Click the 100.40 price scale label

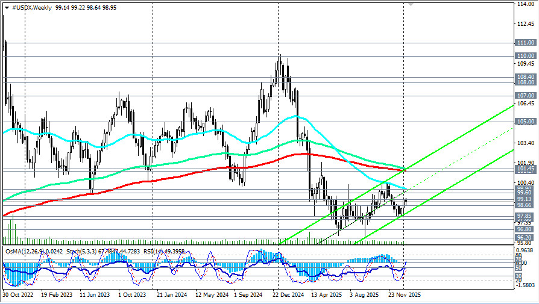[x=526, y=182]
